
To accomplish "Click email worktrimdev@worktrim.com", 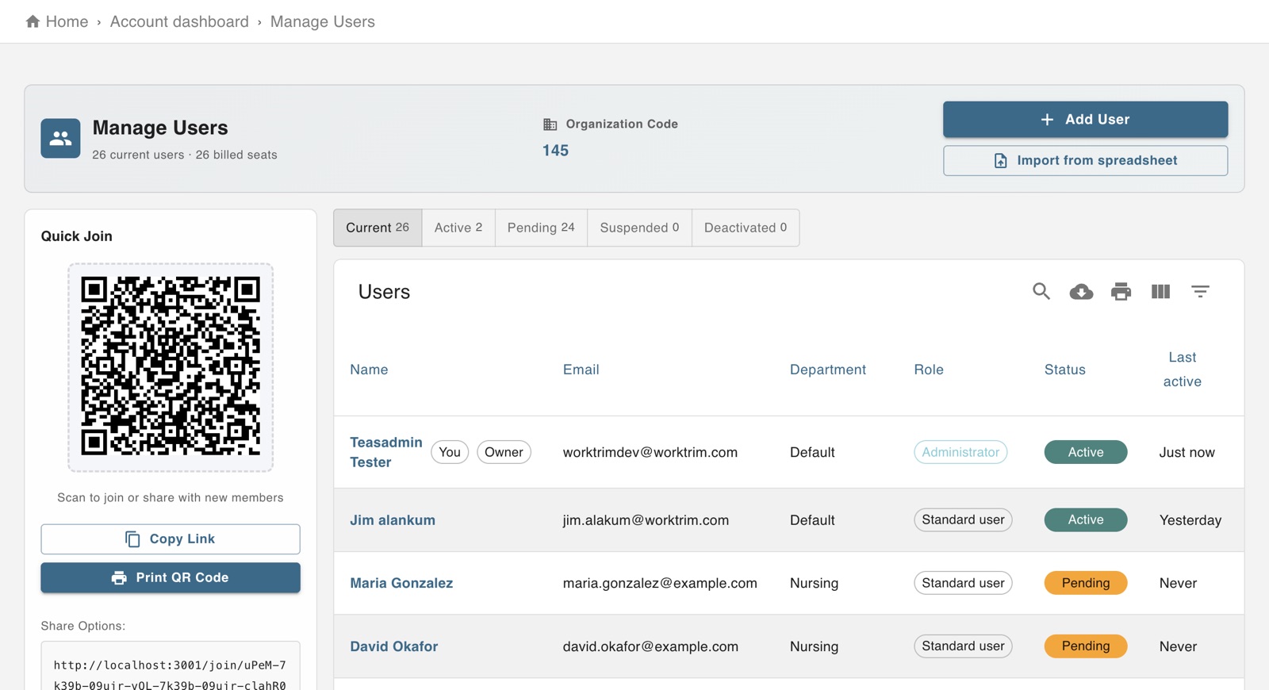I will tap(650, 452).
